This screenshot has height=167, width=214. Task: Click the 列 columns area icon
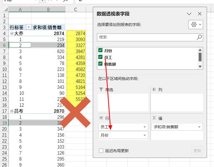click(154, 89)
